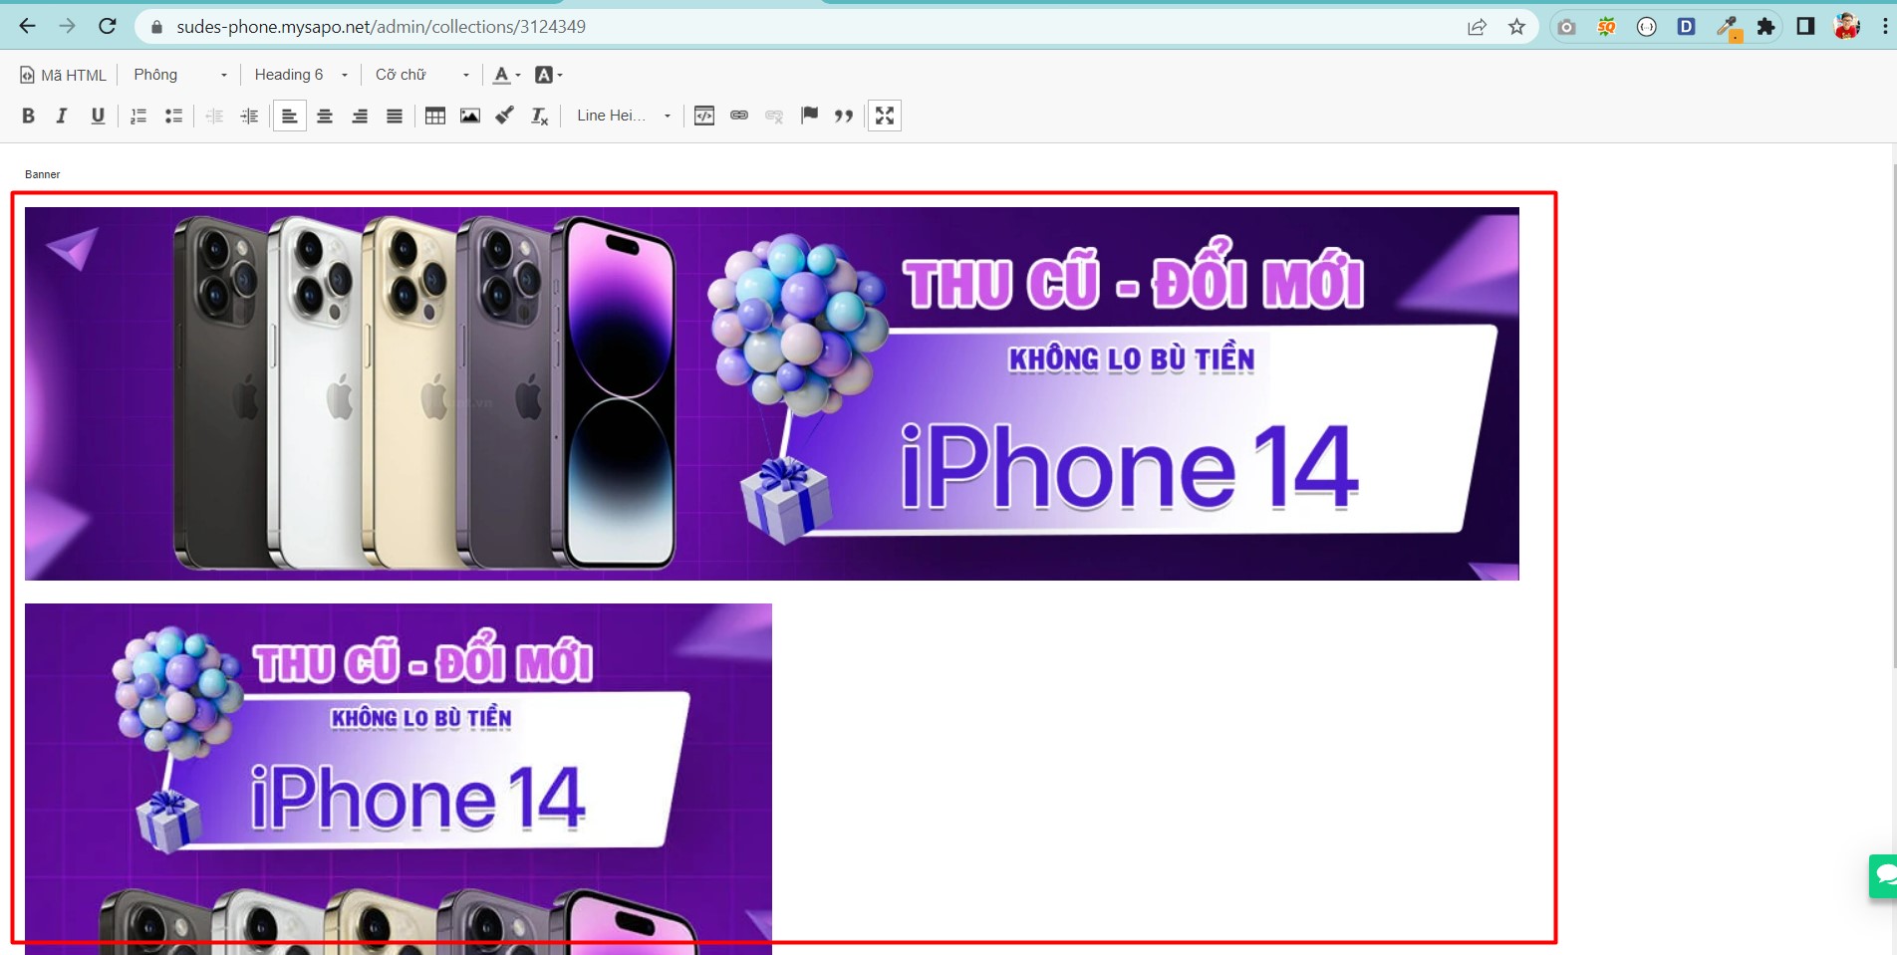Increase the paragraph indent
This screenshot has width=1897, height=955.
[x=249, y=116]
